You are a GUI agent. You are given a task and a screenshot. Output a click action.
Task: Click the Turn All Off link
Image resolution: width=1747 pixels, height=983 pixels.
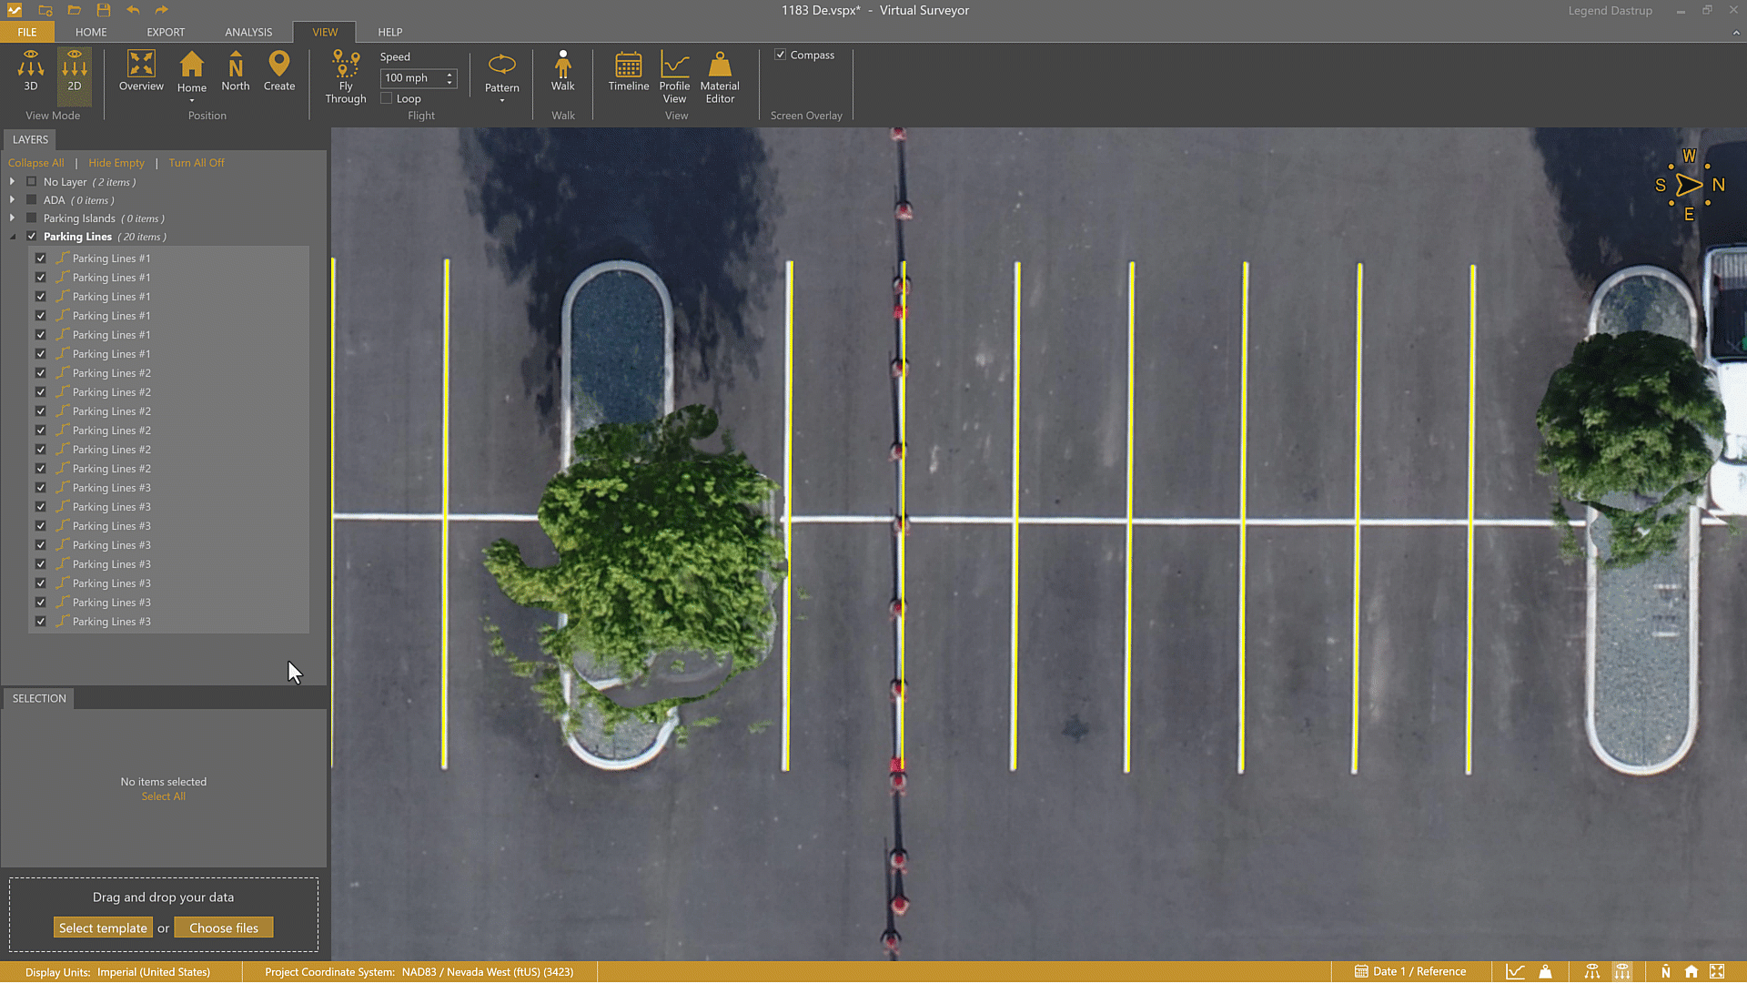pyautogui.click(x=196, y=163)
